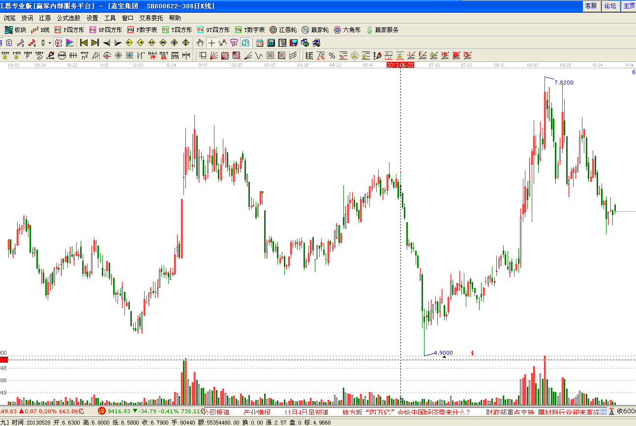The width and height of the screenshot is (636, 426).
Task: Jump to first bar with skip-start arrow
Action: click(84, 43)
